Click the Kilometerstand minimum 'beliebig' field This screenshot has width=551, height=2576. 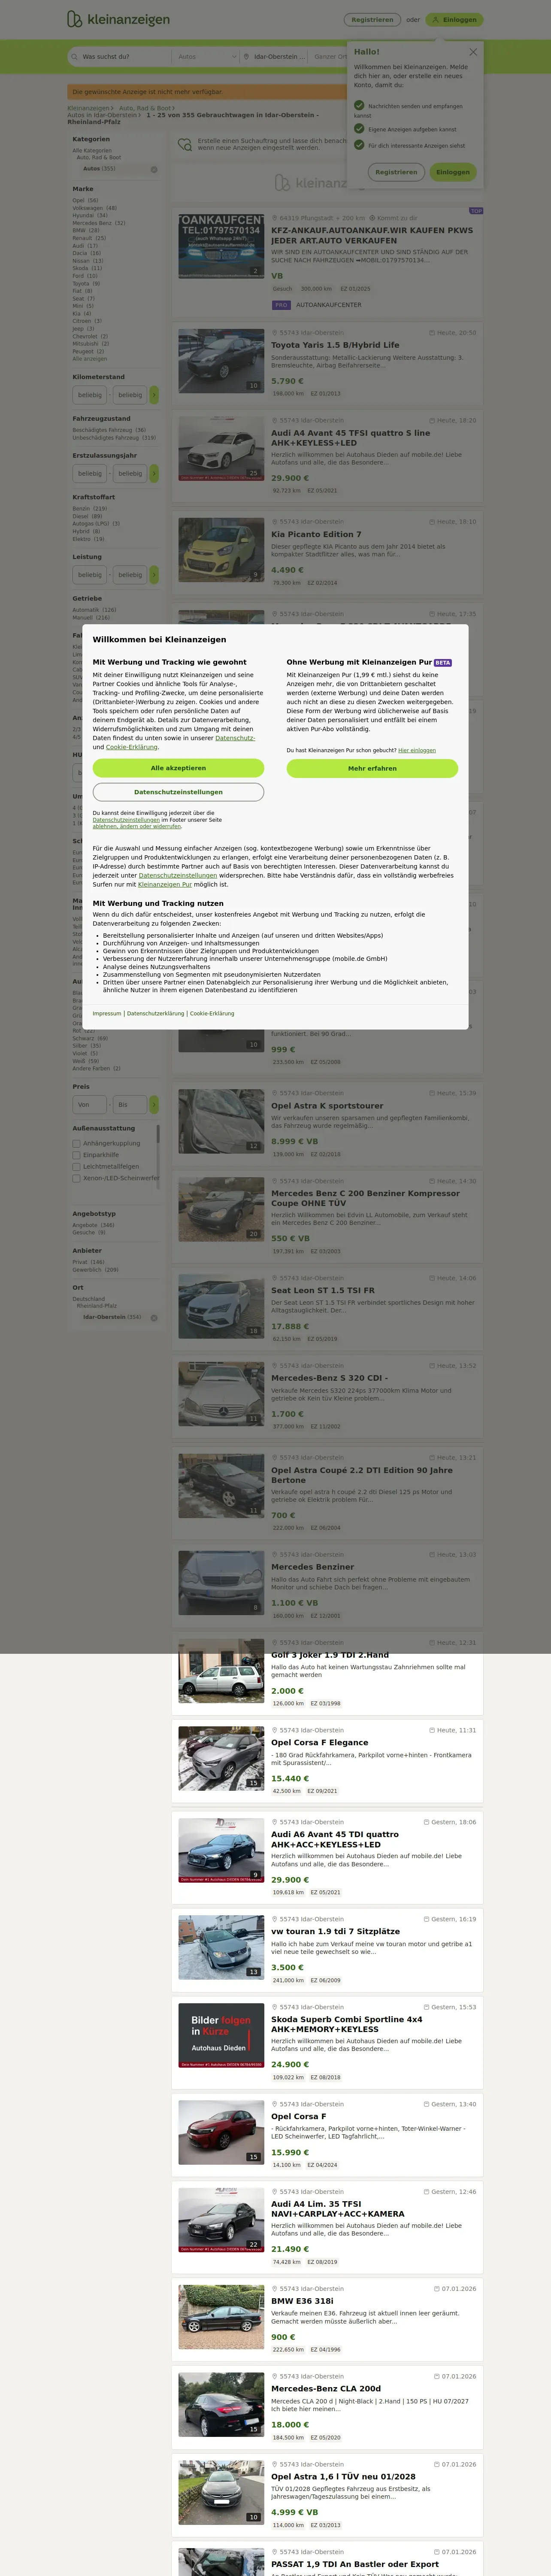coord(90,395)
